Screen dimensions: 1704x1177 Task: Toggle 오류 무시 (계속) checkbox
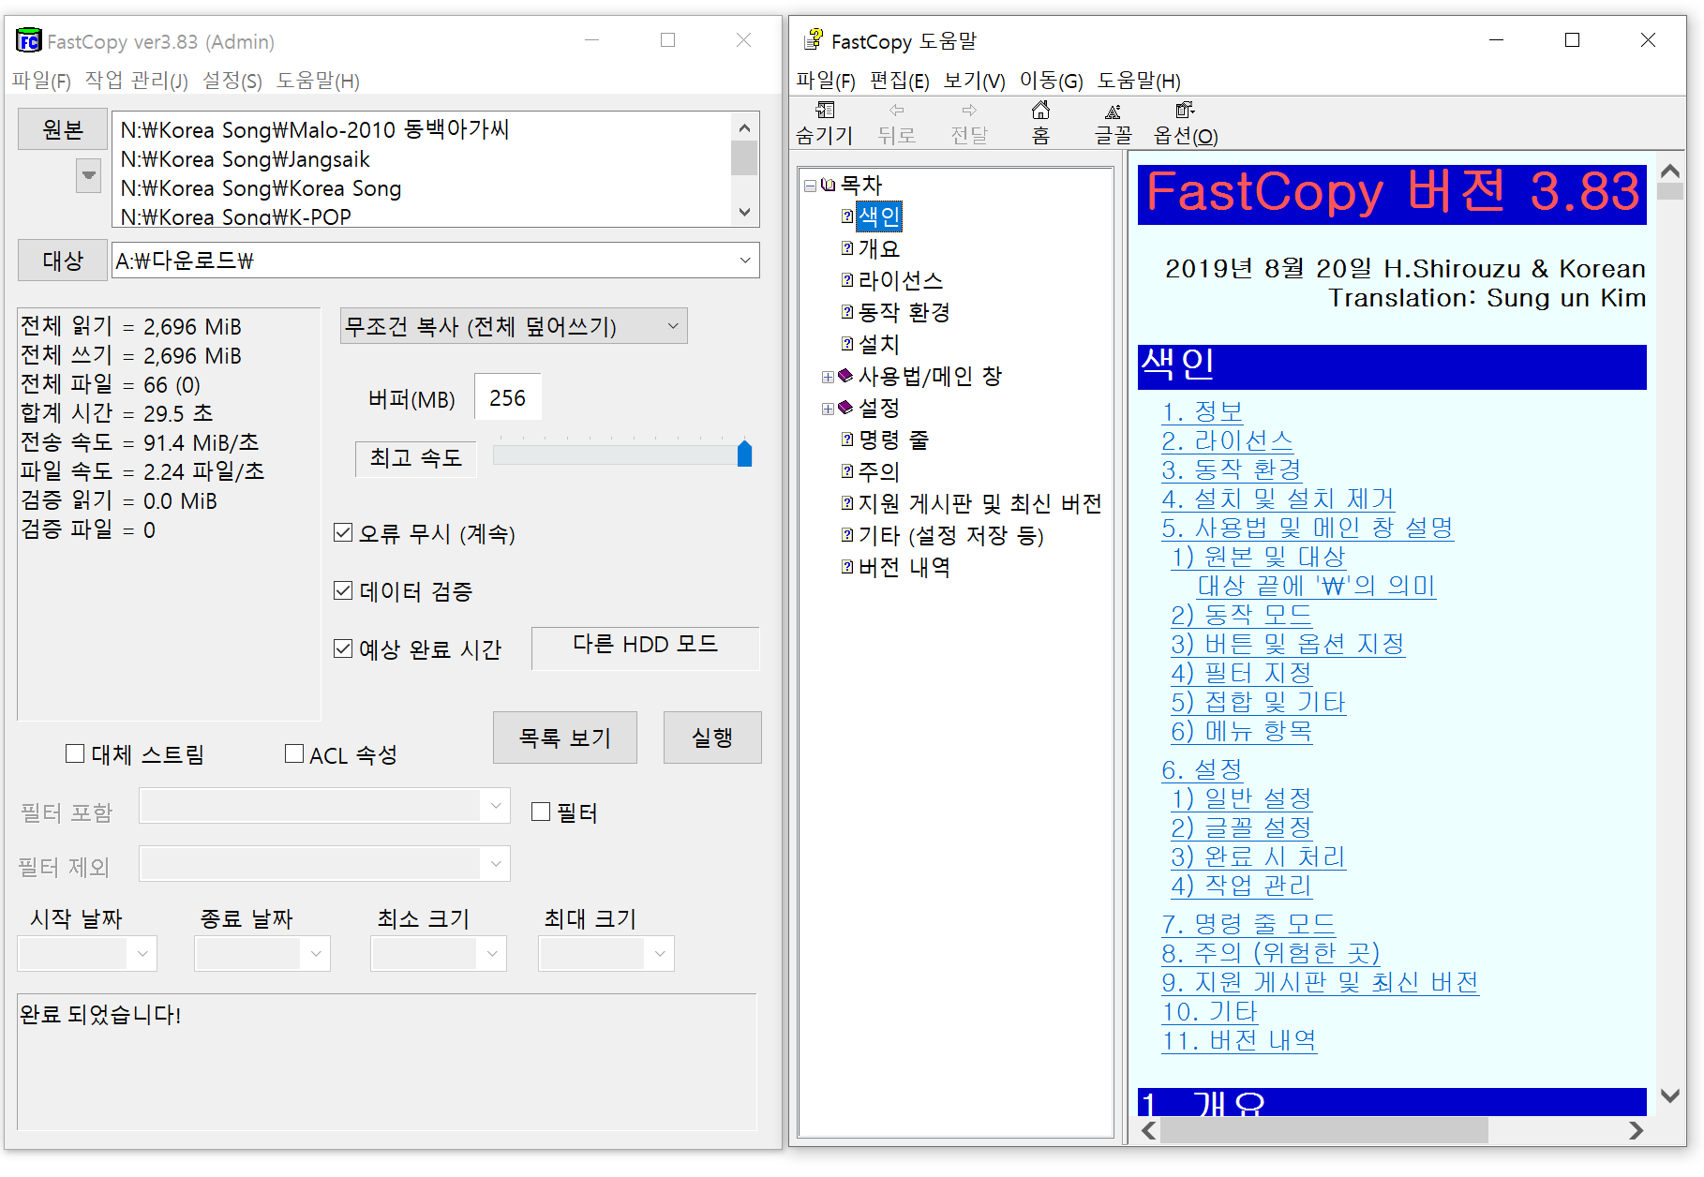[343, 533]
